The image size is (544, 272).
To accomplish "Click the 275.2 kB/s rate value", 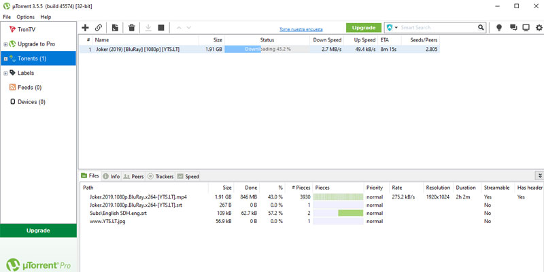I will tap(403, 197).
